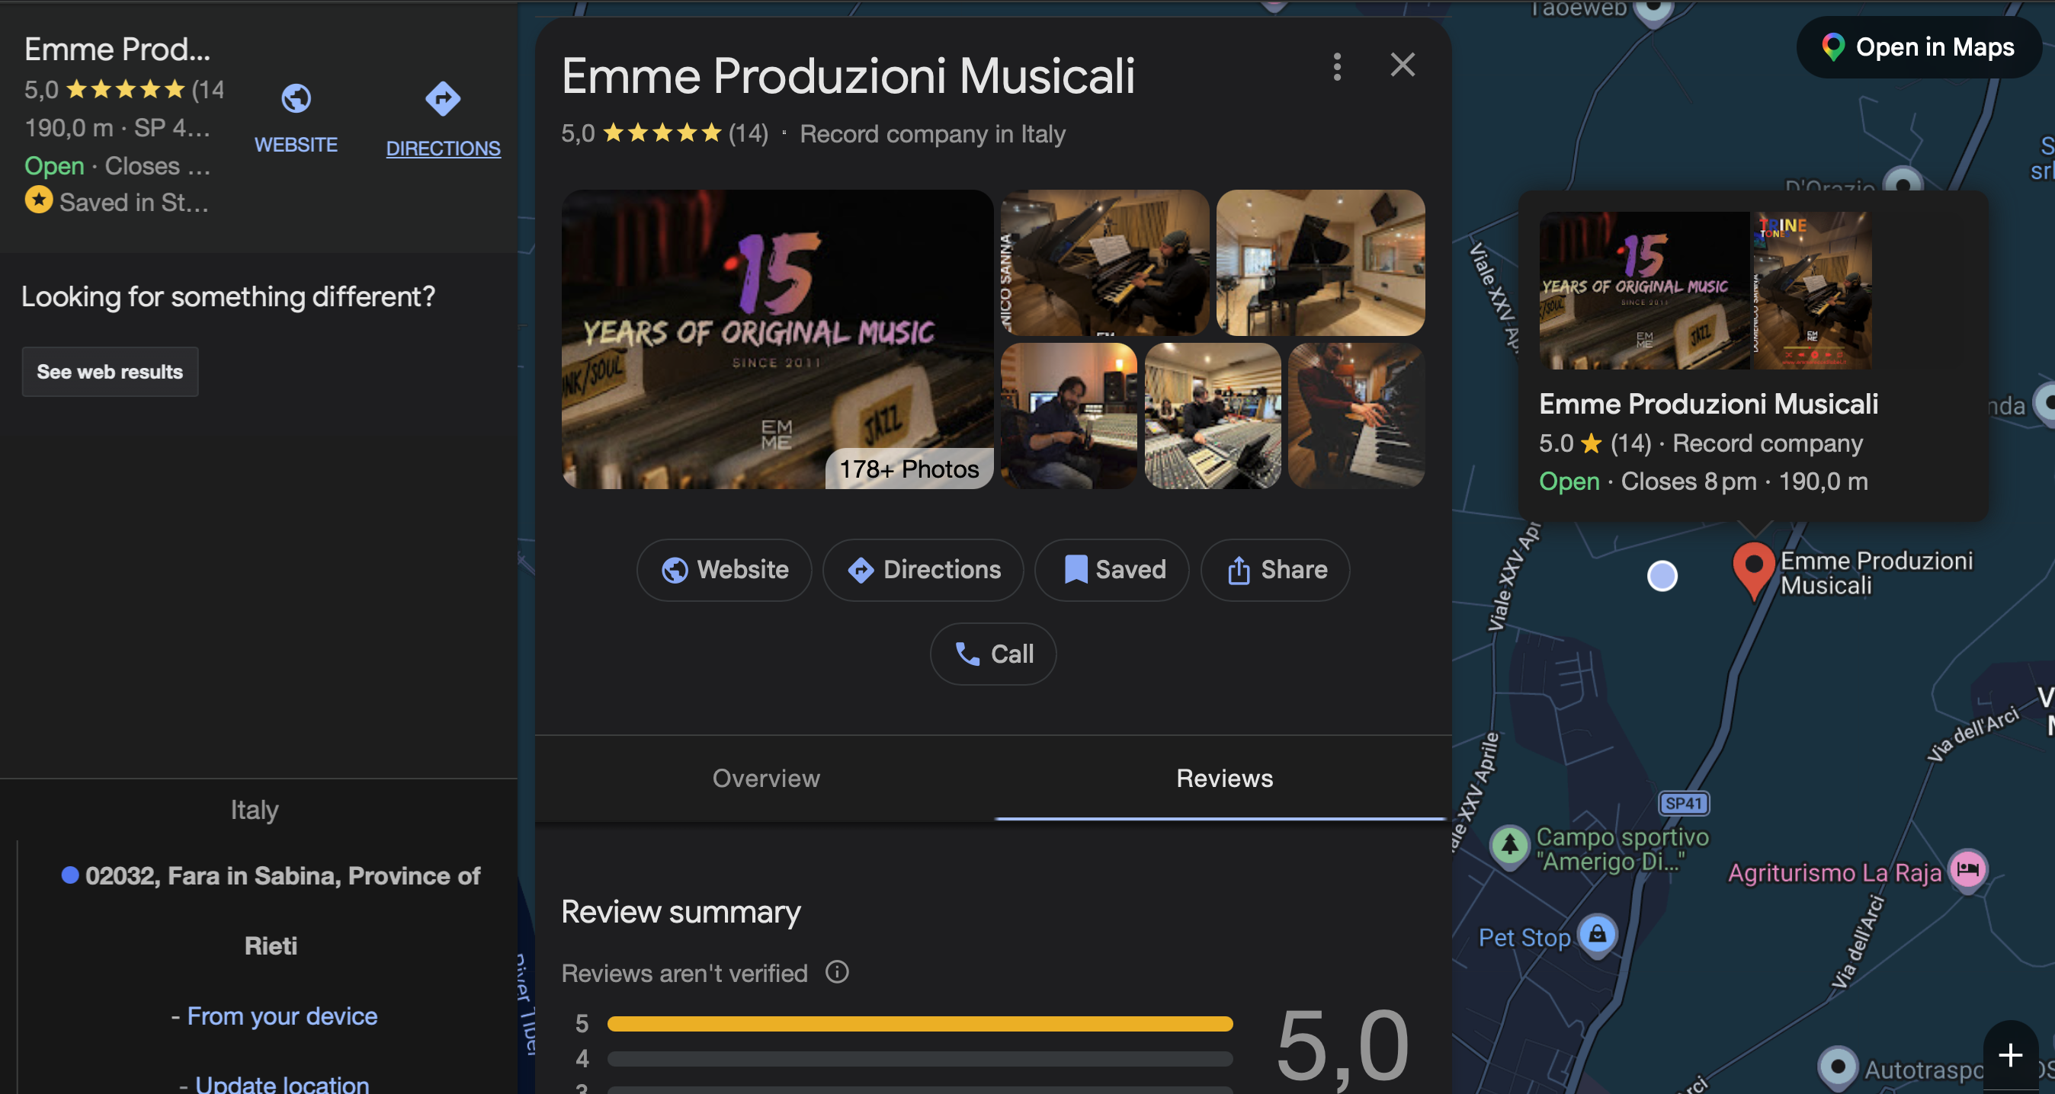Click the globe Website icon in left sidebar
The width and height of the screenshot is (2055, 1094).
point(296,99)
